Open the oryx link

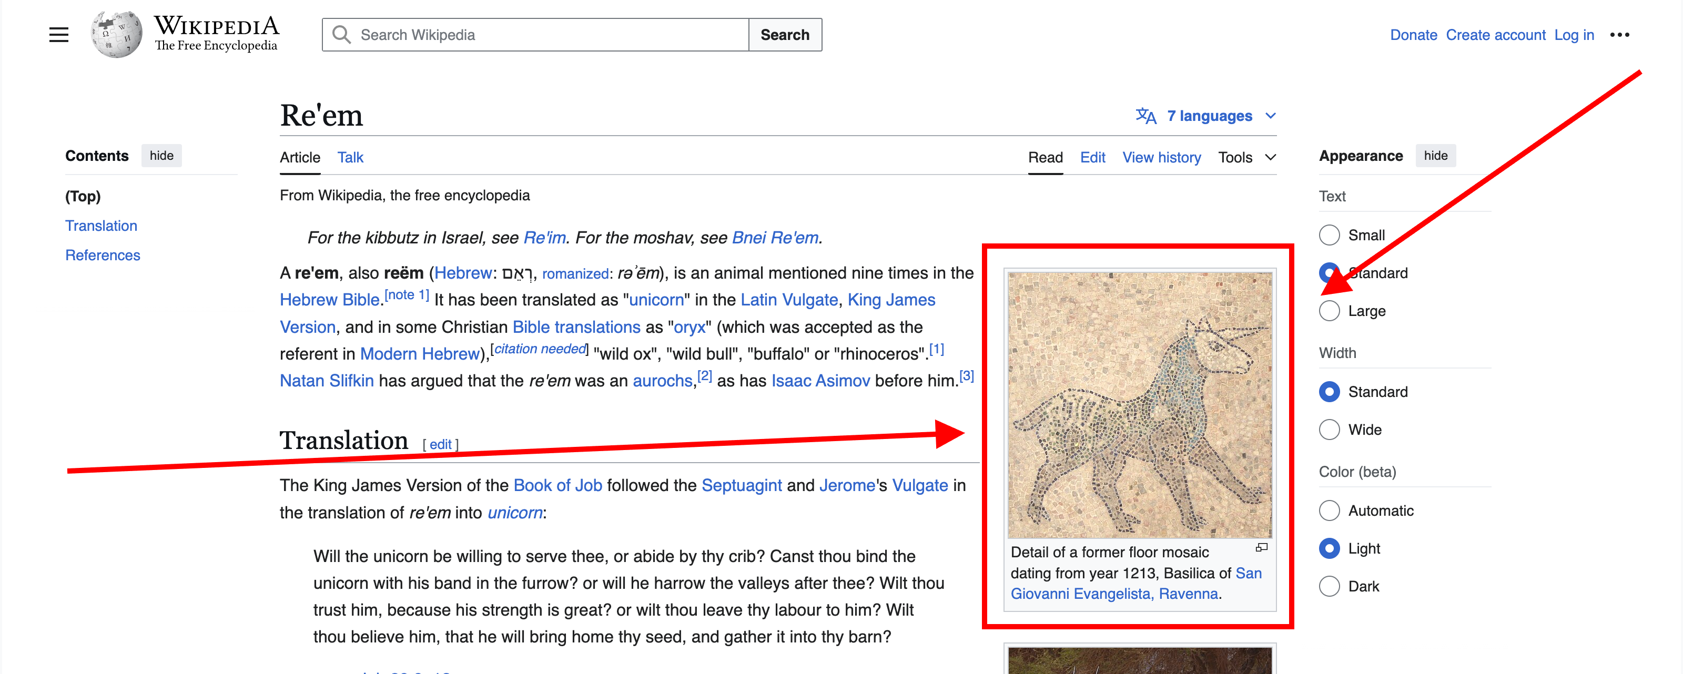690,326
